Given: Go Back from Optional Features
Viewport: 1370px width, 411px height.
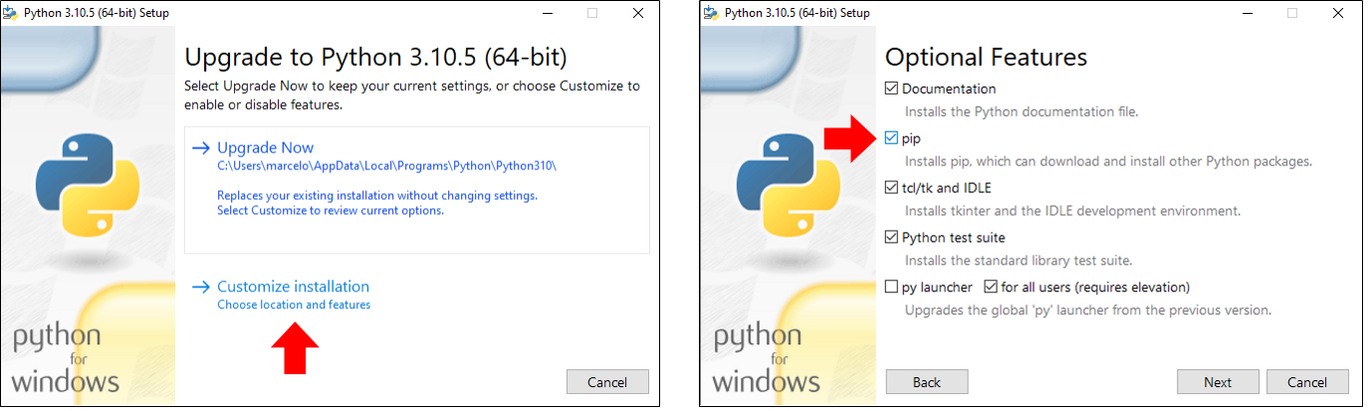Looking at the screenshot, I should (926, 382).
